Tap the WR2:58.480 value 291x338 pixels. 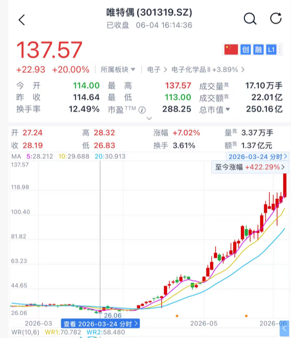tap(106, 332)
